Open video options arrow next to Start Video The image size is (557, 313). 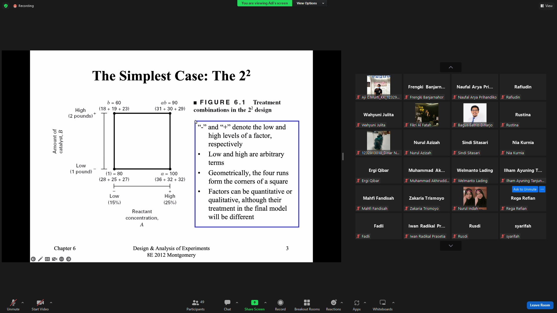tap(51, 303)
